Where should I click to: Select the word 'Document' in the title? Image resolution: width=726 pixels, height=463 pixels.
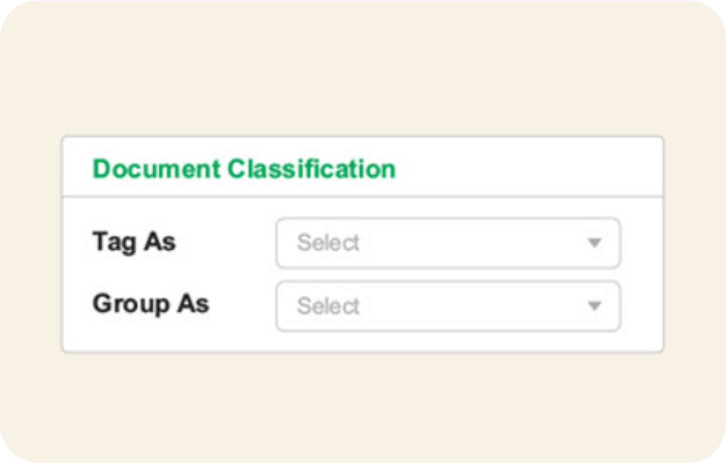[x=156, y=169]
